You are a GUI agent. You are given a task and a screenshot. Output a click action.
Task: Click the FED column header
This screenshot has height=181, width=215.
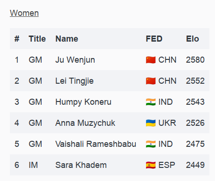[154, 39]
